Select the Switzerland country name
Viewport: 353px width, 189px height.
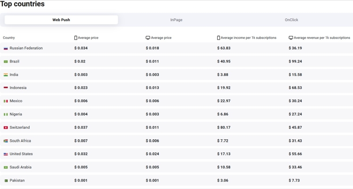pyautogui.click(x=19, y=127)
